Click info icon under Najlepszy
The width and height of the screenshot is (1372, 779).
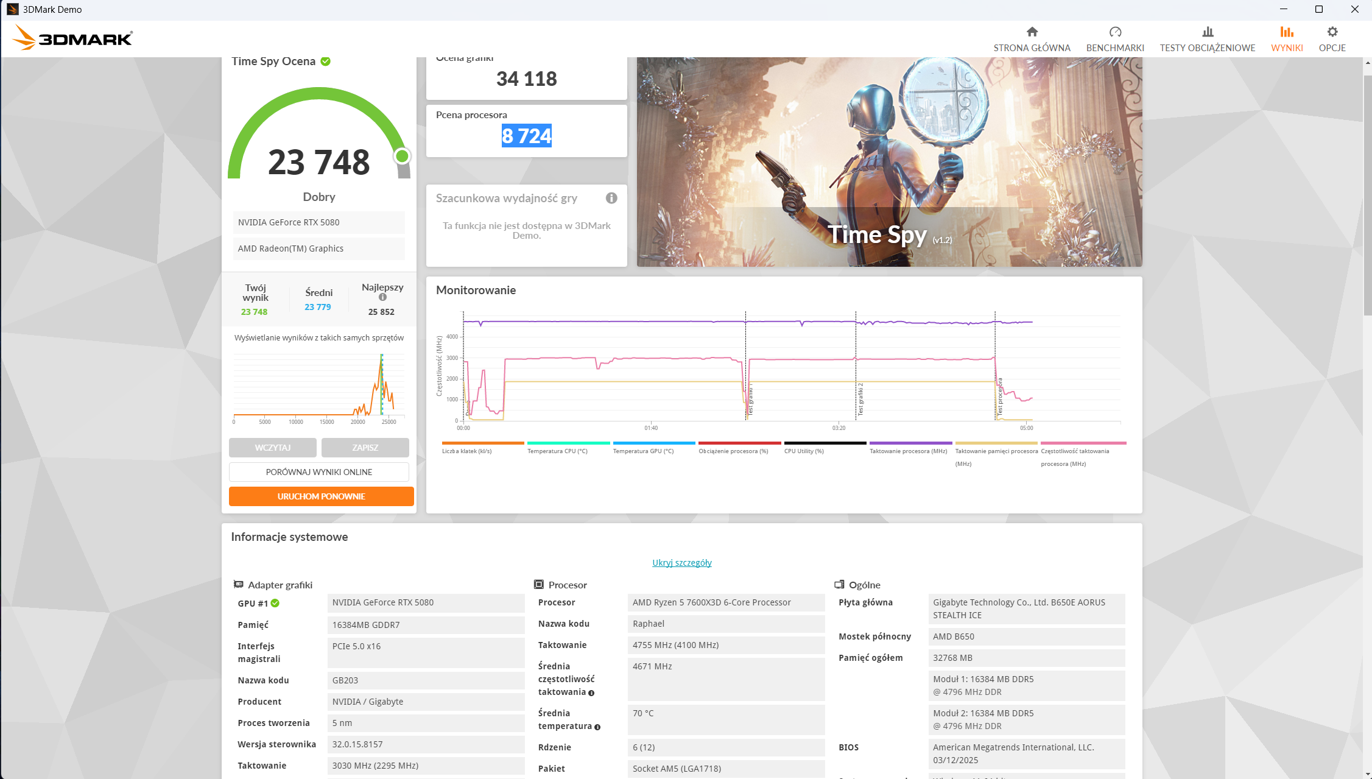click(x=382, y=297)
